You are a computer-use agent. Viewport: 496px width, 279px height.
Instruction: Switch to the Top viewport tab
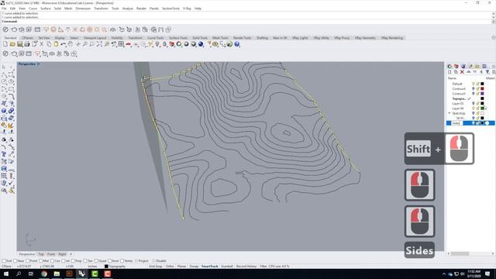(41, 254)
